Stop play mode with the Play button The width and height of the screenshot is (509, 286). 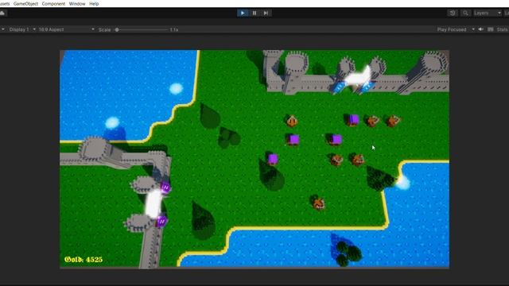click(x=243, y=13)
